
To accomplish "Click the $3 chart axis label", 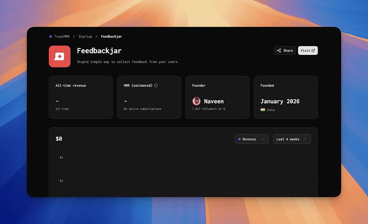I will click(61, 181).
